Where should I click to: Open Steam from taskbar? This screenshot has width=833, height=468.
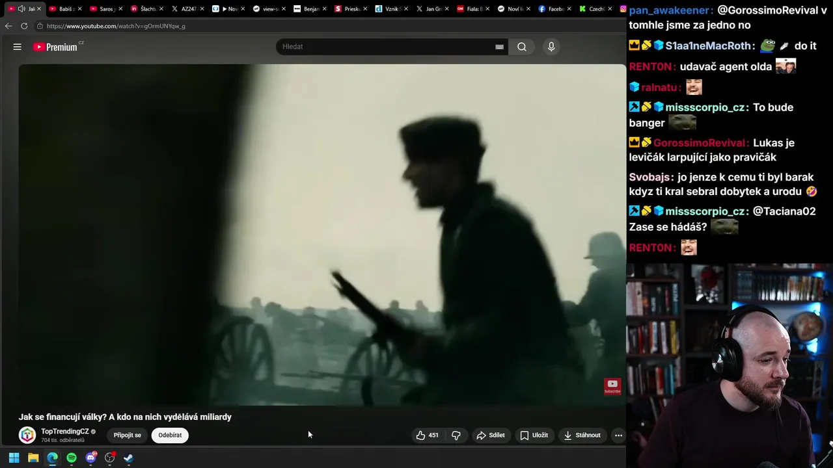(129, 458)
